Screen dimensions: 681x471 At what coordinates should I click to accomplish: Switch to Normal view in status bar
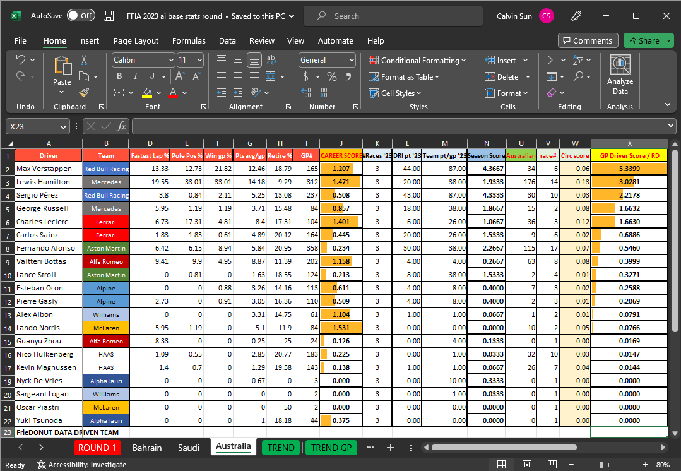(x=501, y=465)
